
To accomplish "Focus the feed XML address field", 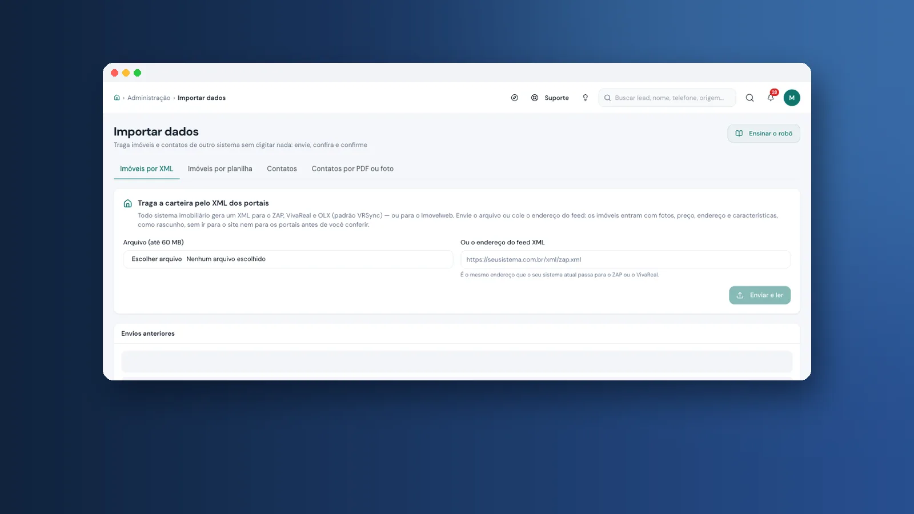I will (626, 259).
